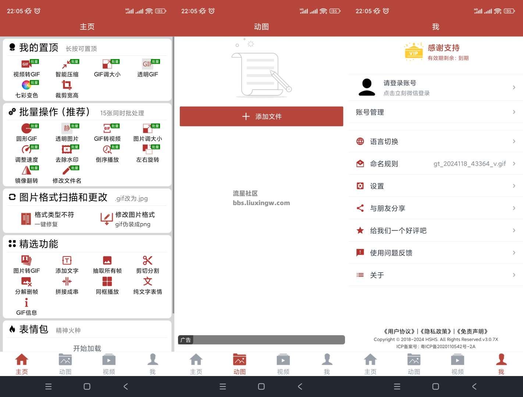Tap the 广告 ad banner

261,340
